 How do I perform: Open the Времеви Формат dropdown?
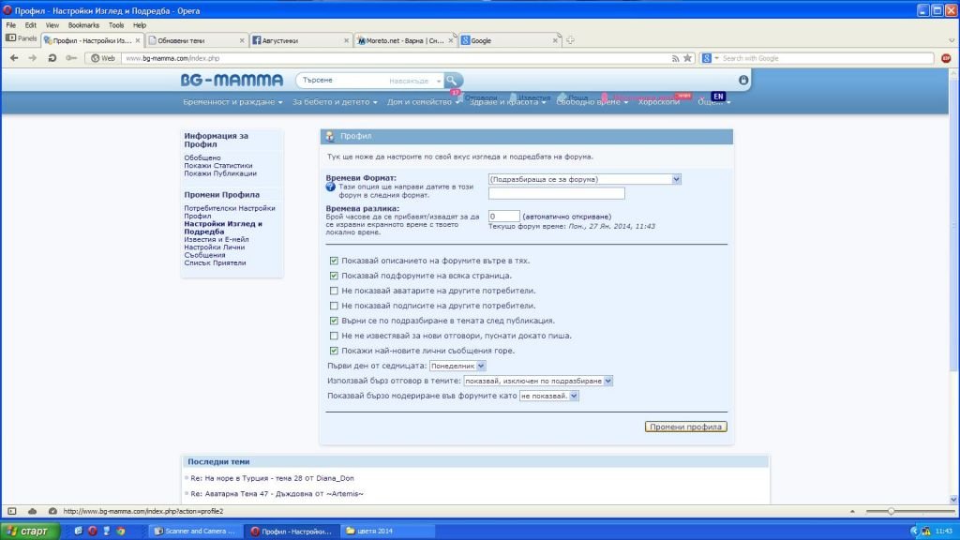584,178
